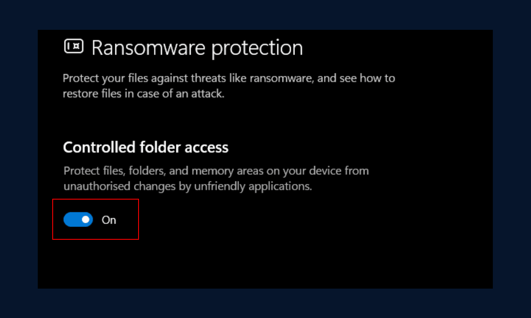Image resolution: width=531 pixels, height=318 pixels.
Task: Click the "restore files in case of an attack" text
Action: (x=144, y=94)
